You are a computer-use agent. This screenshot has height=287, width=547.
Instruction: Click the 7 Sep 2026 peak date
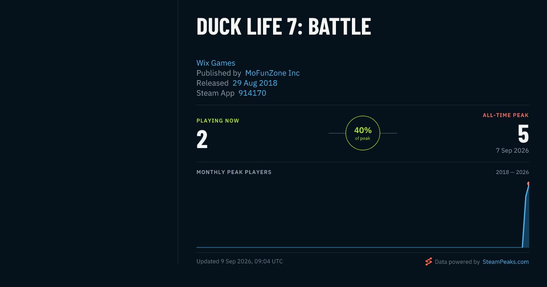coord(512,150)
